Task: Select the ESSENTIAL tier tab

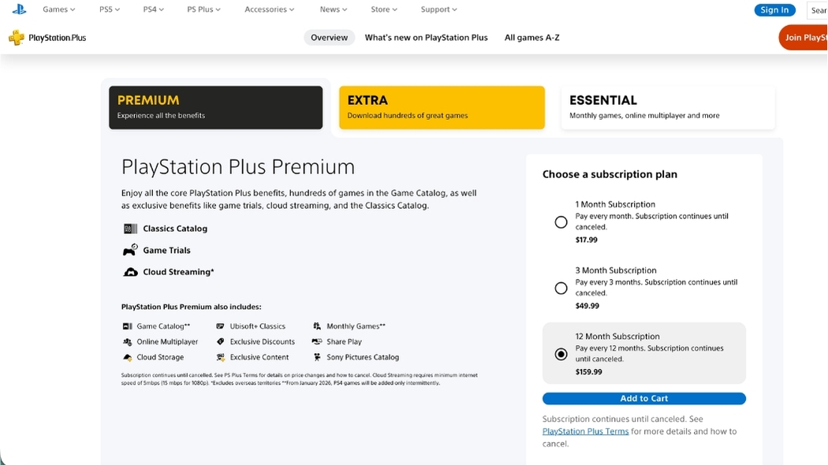Action: pyautogui.click(x=667, y=108)
